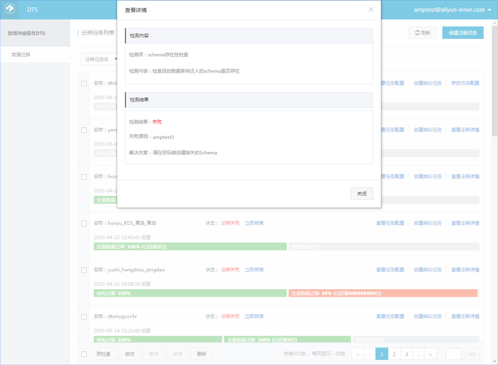Click 检测结果 section header in dialog
498x365 pixels.
pyautogui.click(x=249, y=100)
